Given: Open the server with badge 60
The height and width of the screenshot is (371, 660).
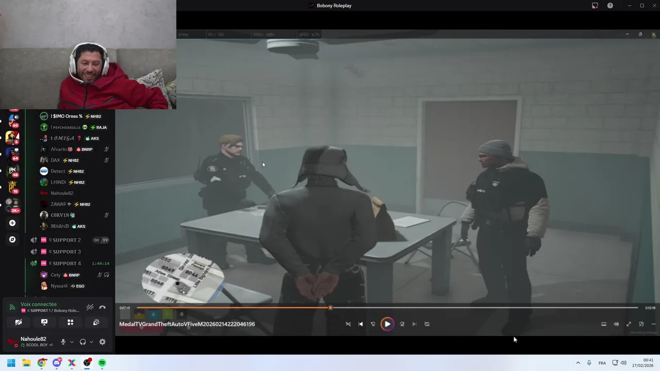Looking at the screenshot, I should [12, 120].
